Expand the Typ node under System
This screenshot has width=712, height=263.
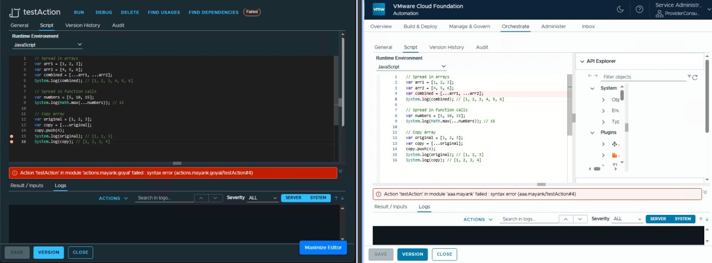point(603,122)
